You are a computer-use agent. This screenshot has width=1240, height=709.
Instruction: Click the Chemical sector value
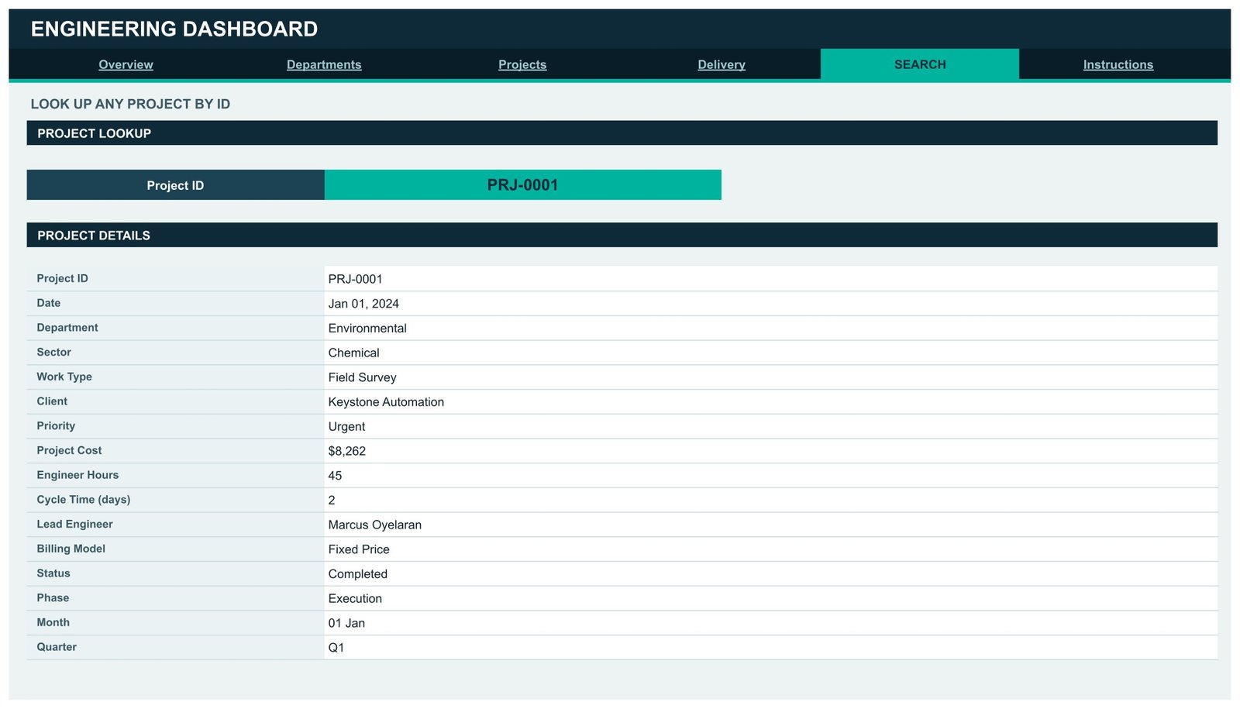click(353, 353)
